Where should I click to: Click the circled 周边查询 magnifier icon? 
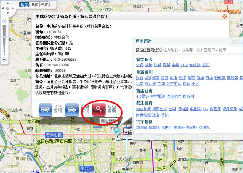click(98, 109)
